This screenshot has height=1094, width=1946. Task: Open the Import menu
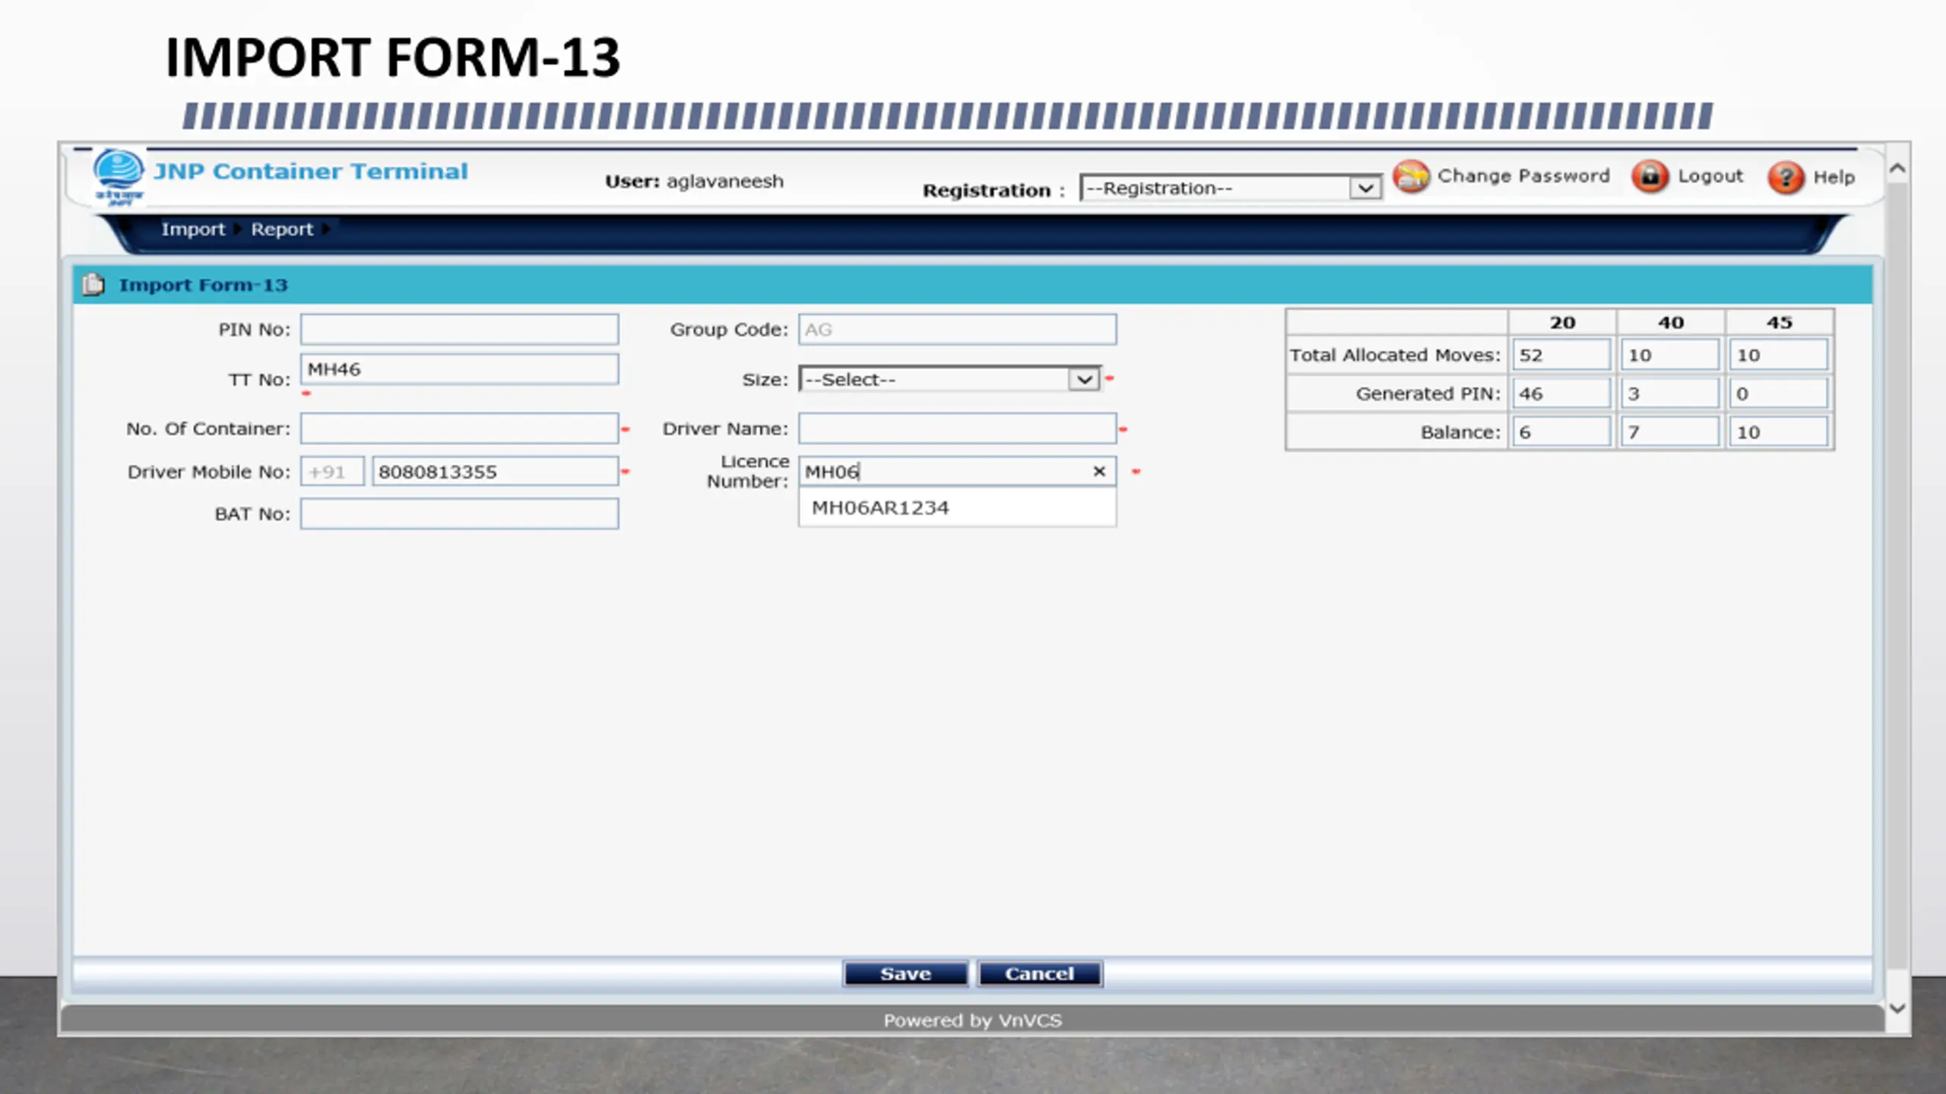pos(193,229)
